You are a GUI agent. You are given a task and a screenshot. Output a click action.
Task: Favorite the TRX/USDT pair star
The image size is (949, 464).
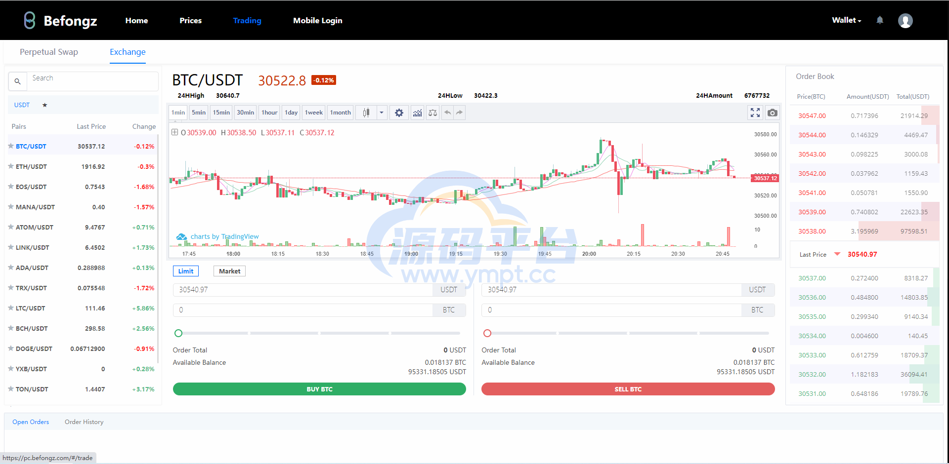tap(11, 288)
